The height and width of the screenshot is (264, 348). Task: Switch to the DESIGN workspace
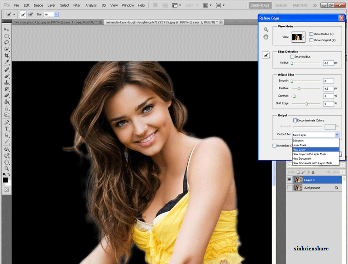pos(281,5)
